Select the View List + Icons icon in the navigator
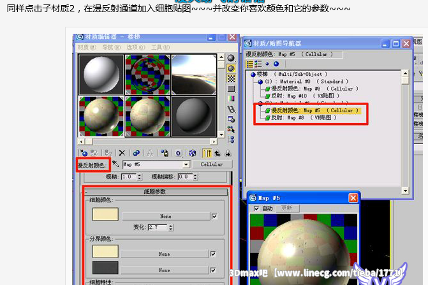Image resolution: width=428 pixels, height=285 pixels. pyautogui.click(x=258, y=64)
